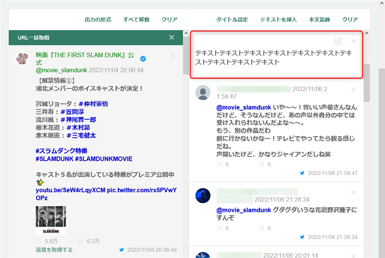
Task: Open hashtag #SLAMDUNKMOVIE
Action: 103,159
